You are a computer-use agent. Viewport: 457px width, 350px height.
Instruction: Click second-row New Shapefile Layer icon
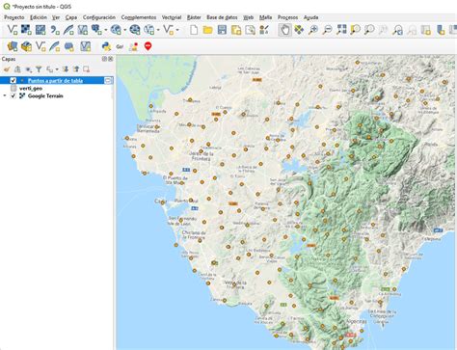[40, 46]
